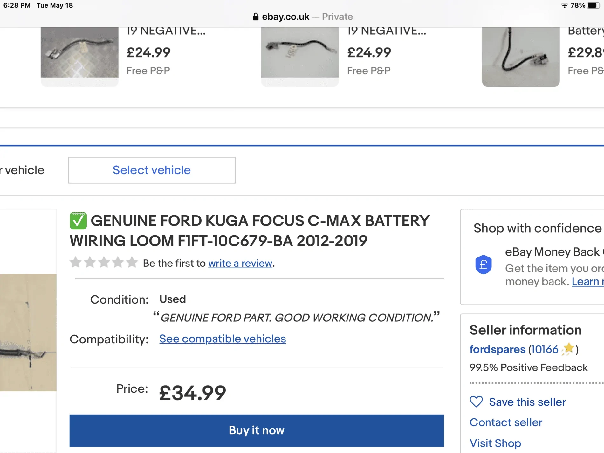The height and width of the screenshot is (453, 604).
Task: Open the wiring loom product photo
Action: 28,332
